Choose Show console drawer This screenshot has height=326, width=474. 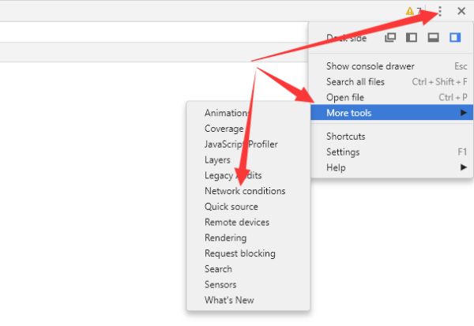point(370,66)
